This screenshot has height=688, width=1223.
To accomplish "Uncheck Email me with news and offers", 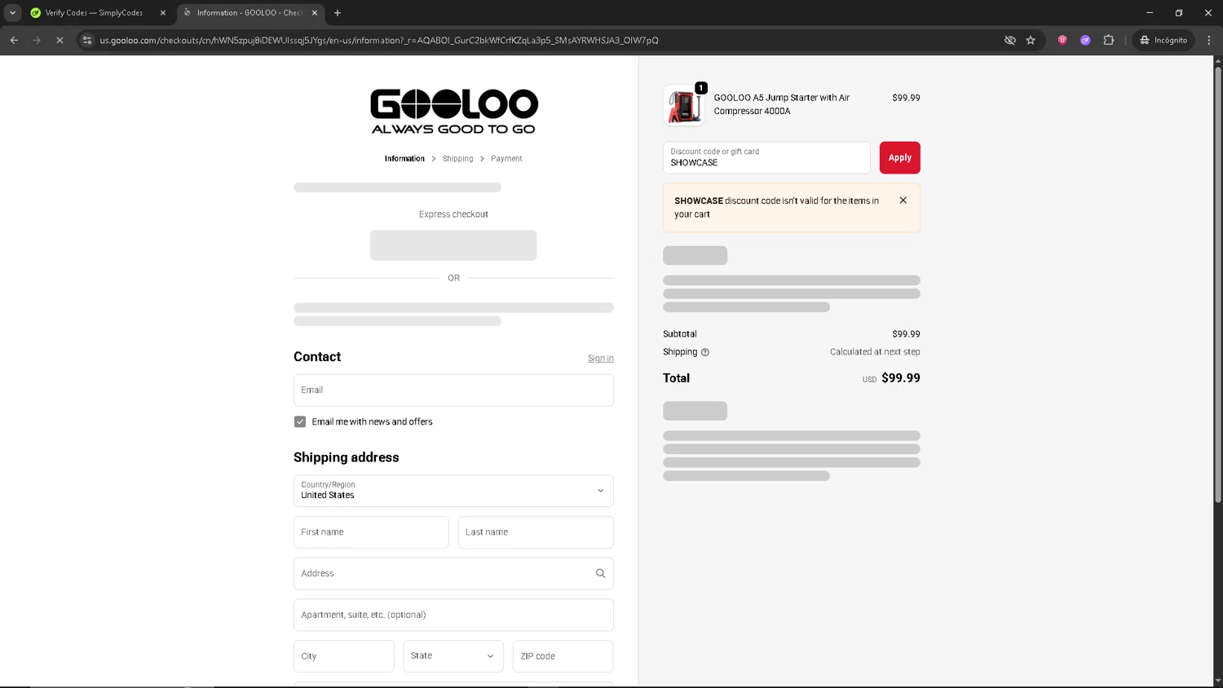I will pos(300,421).
